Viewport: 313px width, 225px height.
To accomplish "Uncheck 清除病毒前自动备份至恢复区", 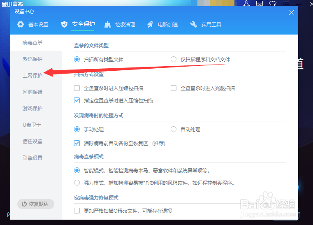I will [x=77, y=143].
